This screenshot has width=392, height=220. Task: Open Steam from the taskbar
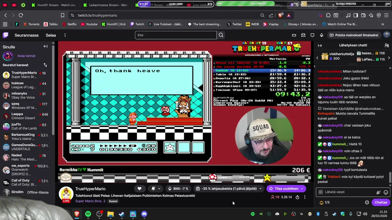pos(122,214)
